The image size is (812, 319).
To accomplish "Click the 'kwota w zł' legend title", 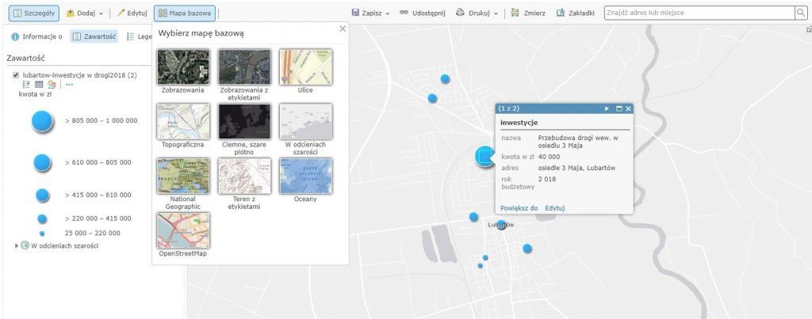I will click(35, 94).
